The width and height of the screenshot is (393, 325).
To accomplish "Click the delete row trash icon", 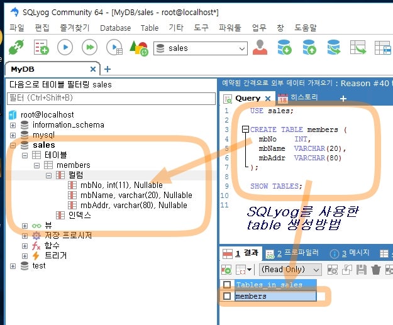I will [375, 270].
